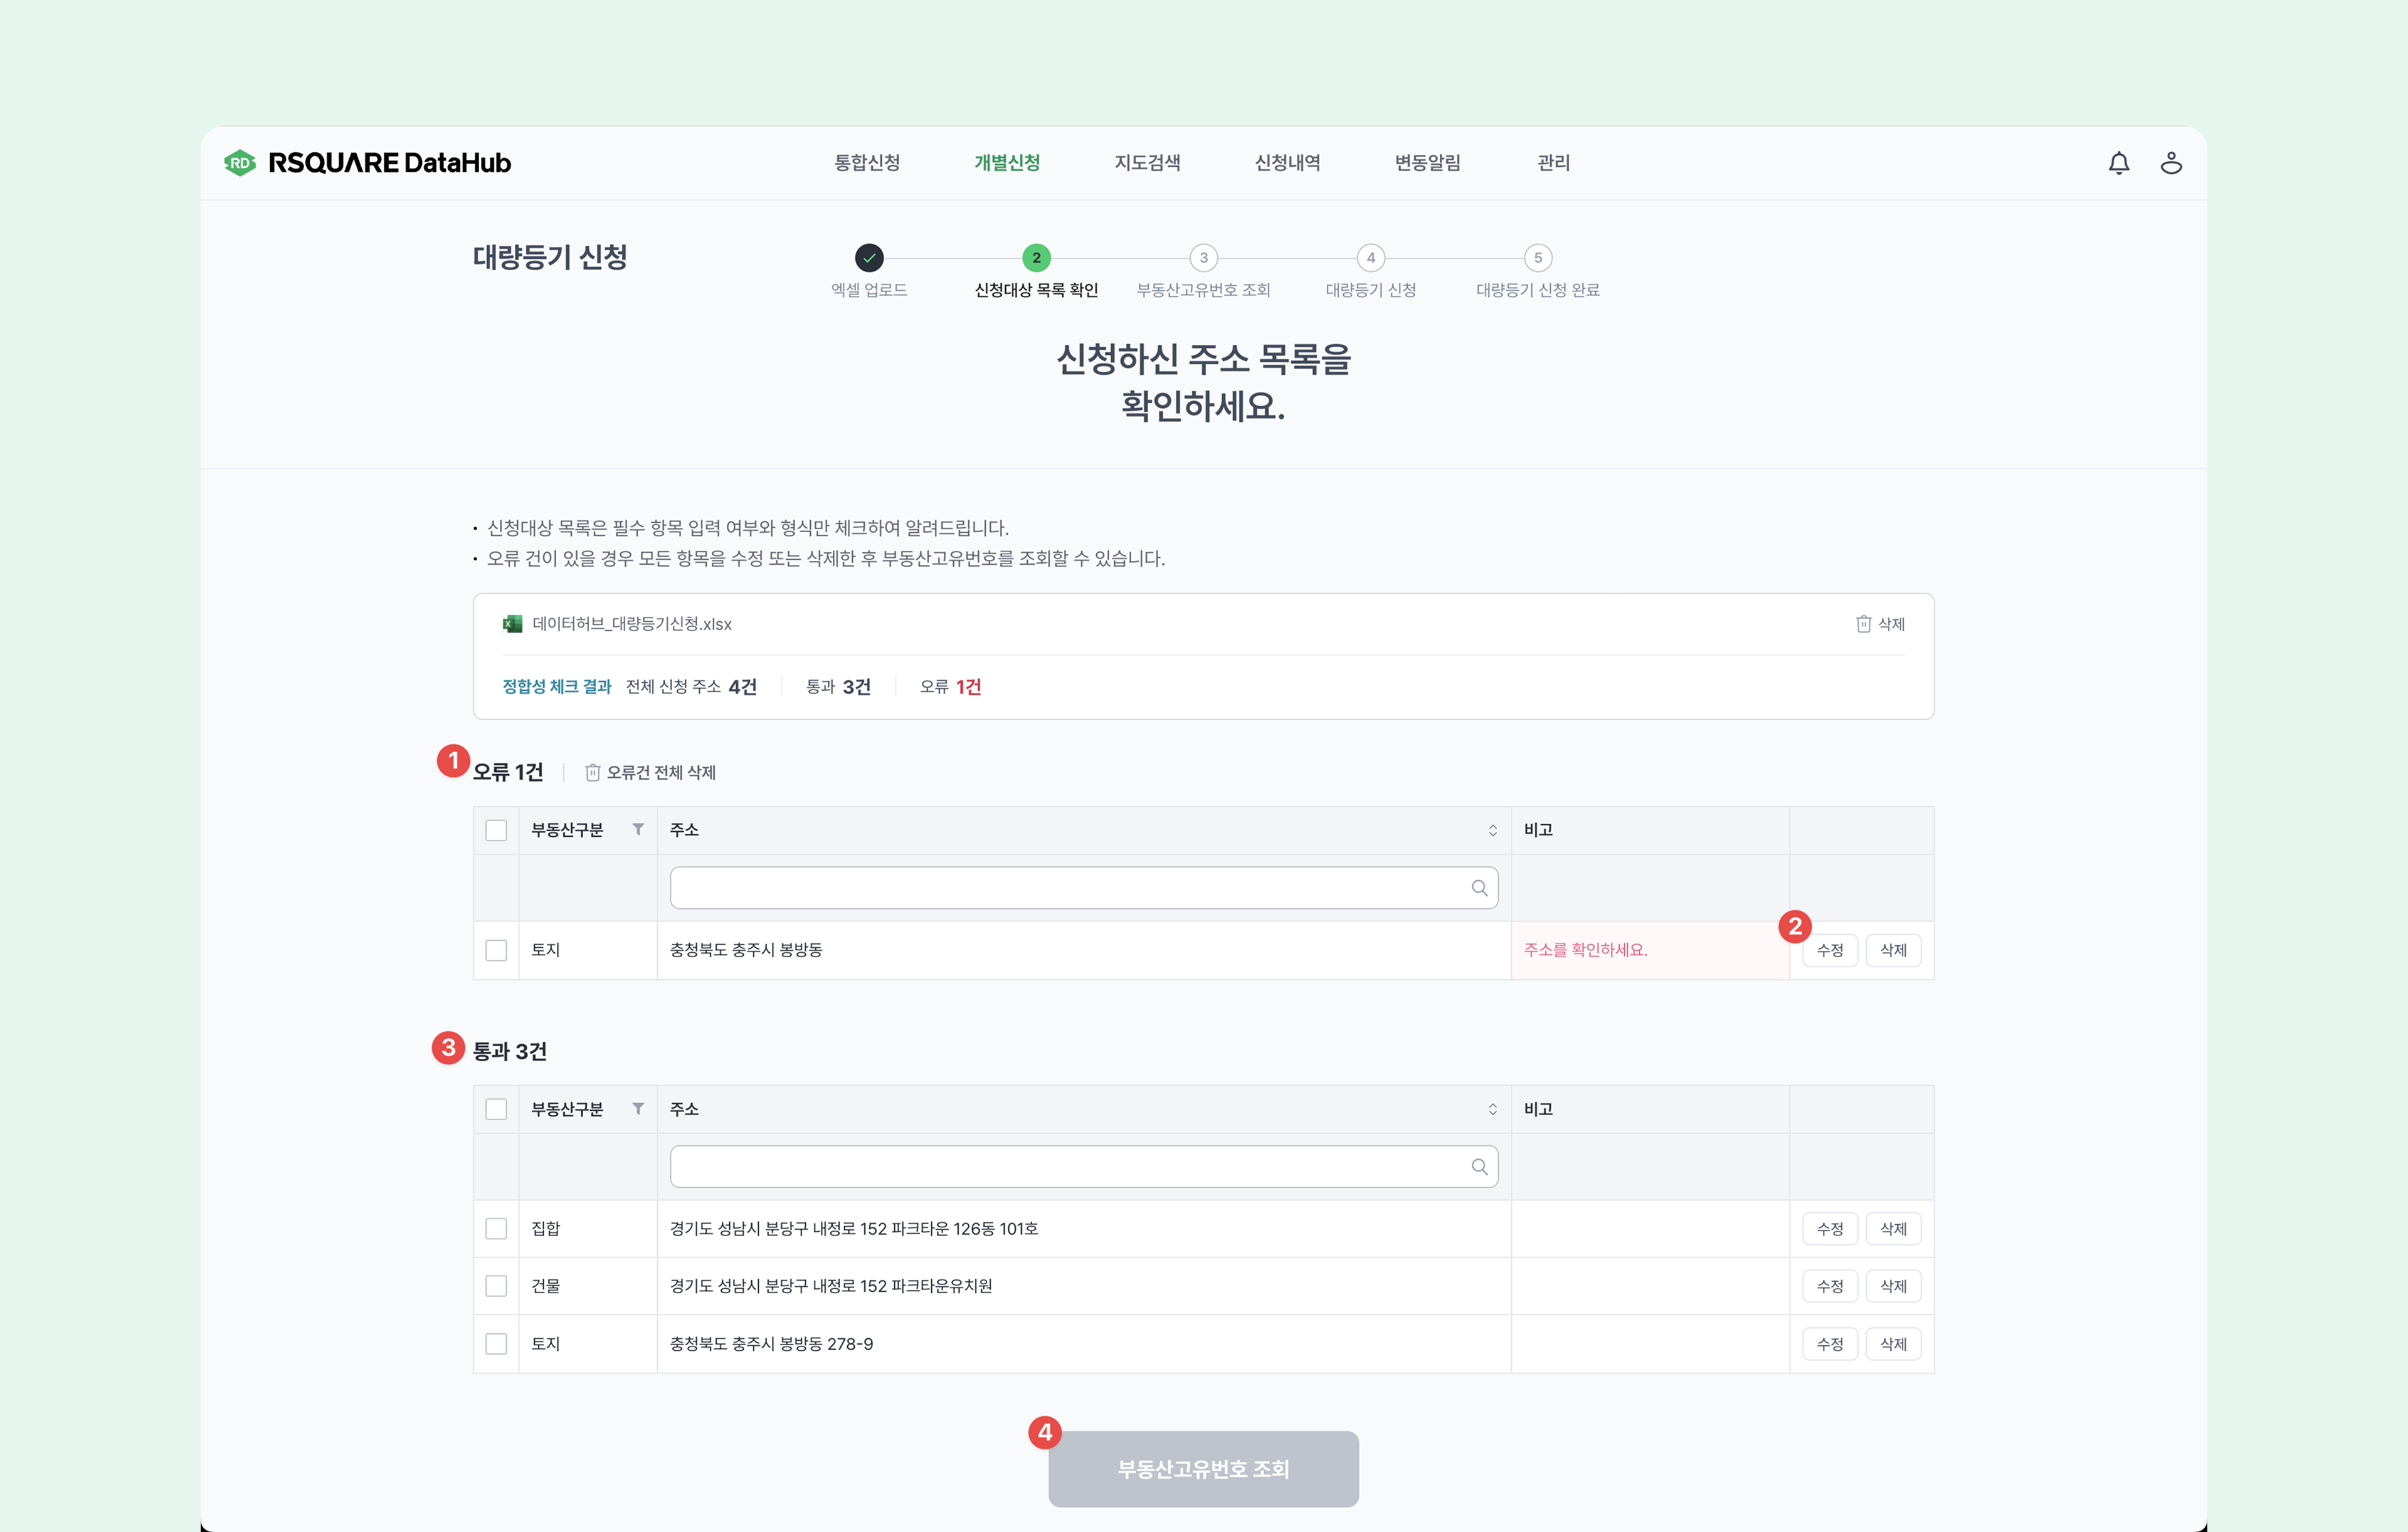The height and width of the screenshot is (1532, 2408).
Task: Select checkbox for the 집합 파크타운 126동 row
Action: point(496,1228)
